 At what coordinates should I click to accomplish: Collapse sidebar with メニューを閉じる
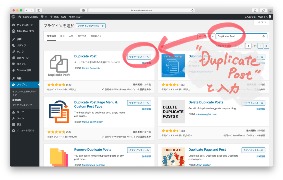23,131
